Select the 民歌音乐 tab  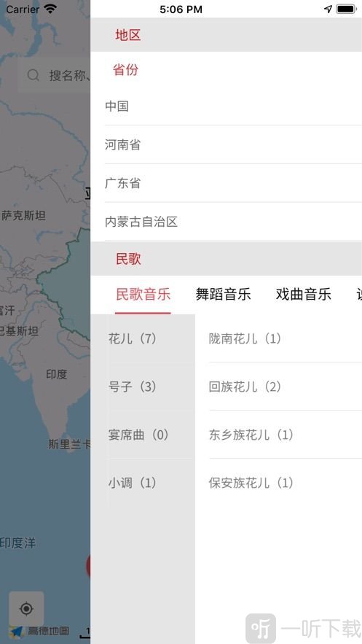(x=143, y=295)
